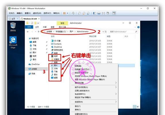Switch to large icons view button

point(138,107)
